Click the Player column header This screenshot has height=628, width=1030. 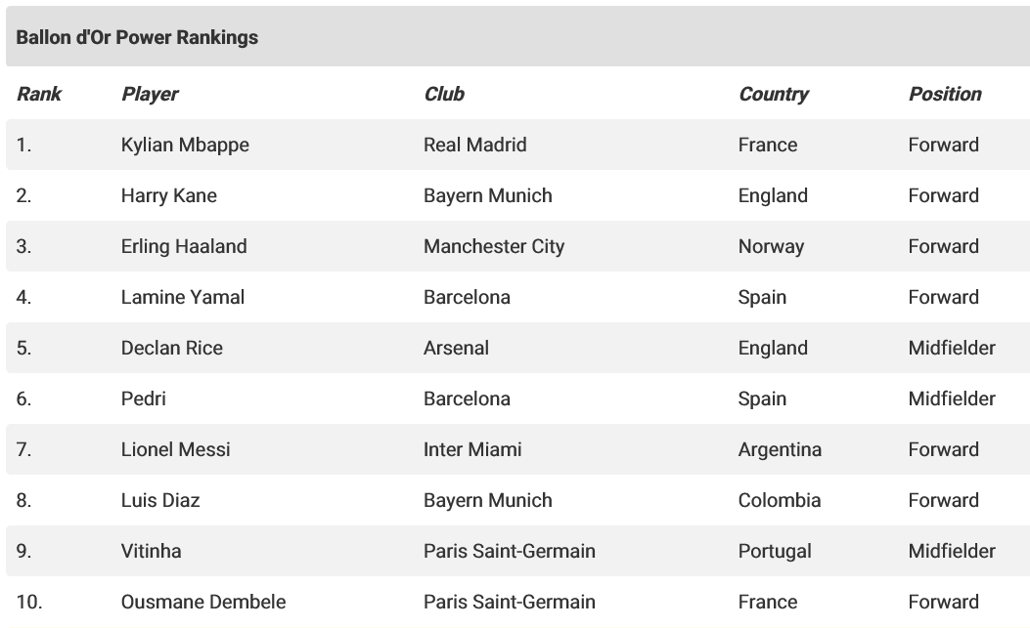pos(150,94)
